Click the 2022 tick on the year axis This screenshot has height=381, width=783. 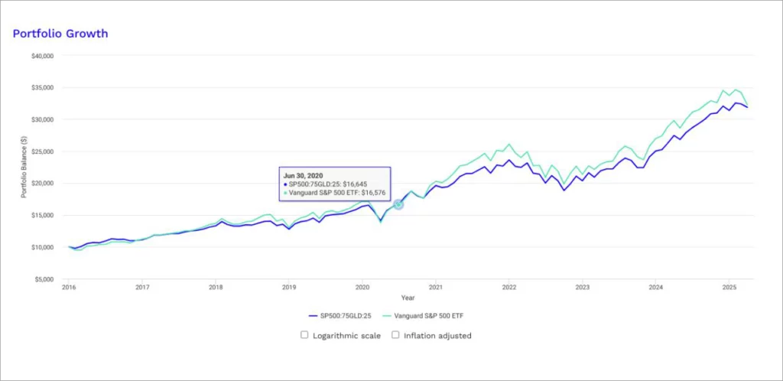pyautogui.click(x=509, y=288)
